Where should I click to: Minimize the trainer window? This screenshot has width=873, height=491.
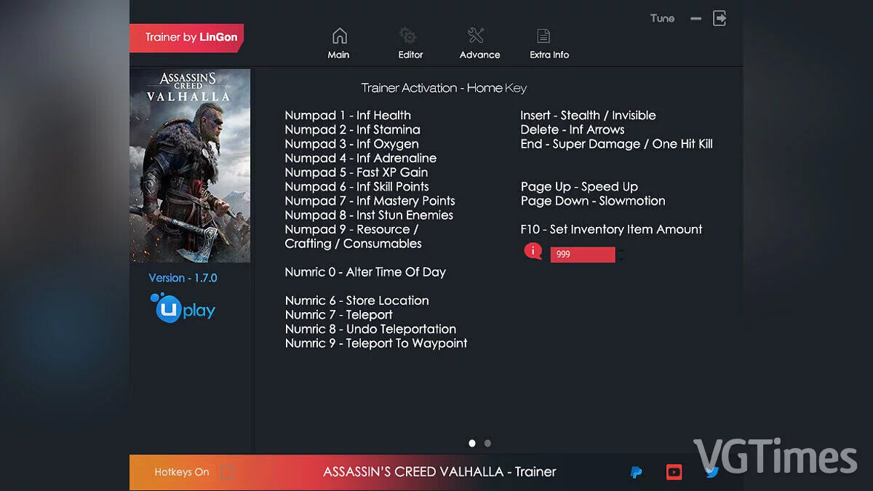696,18
